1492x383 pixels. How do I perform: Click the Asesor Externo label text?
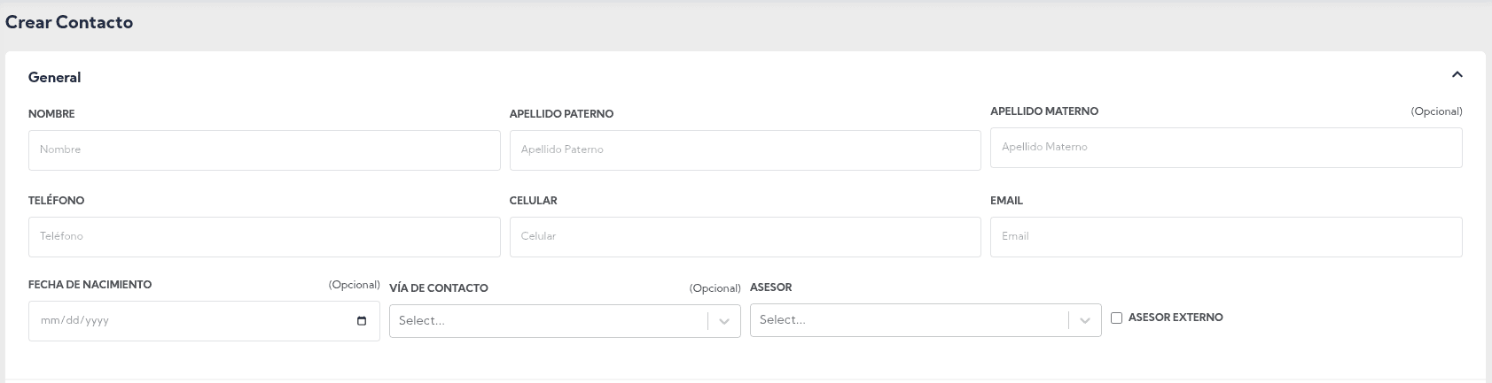(x=1175, y=318)
